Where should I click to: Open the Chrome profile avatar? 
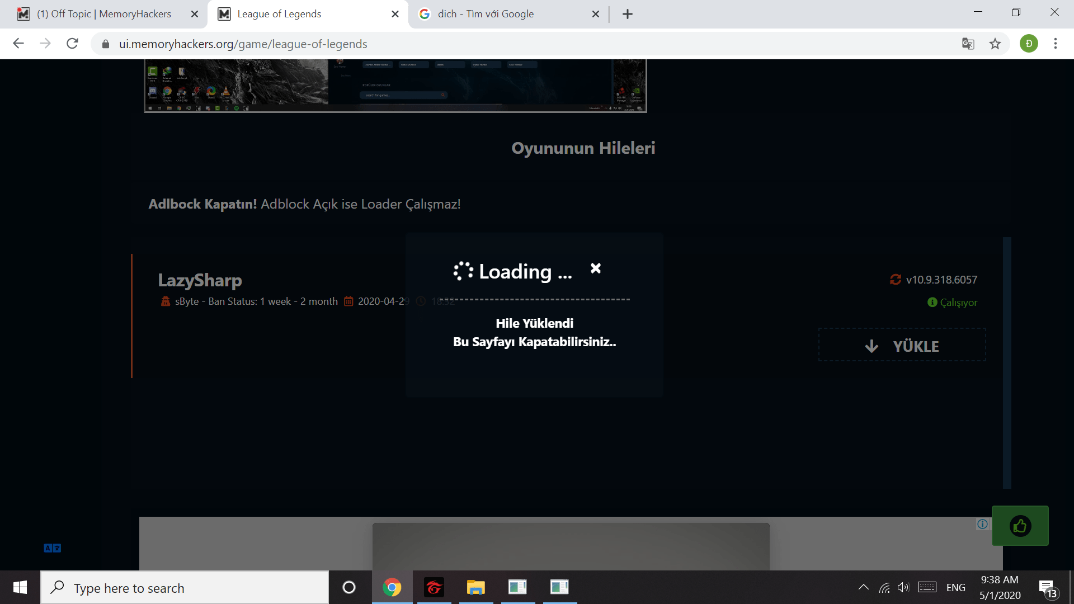[x=1029, y=44]
